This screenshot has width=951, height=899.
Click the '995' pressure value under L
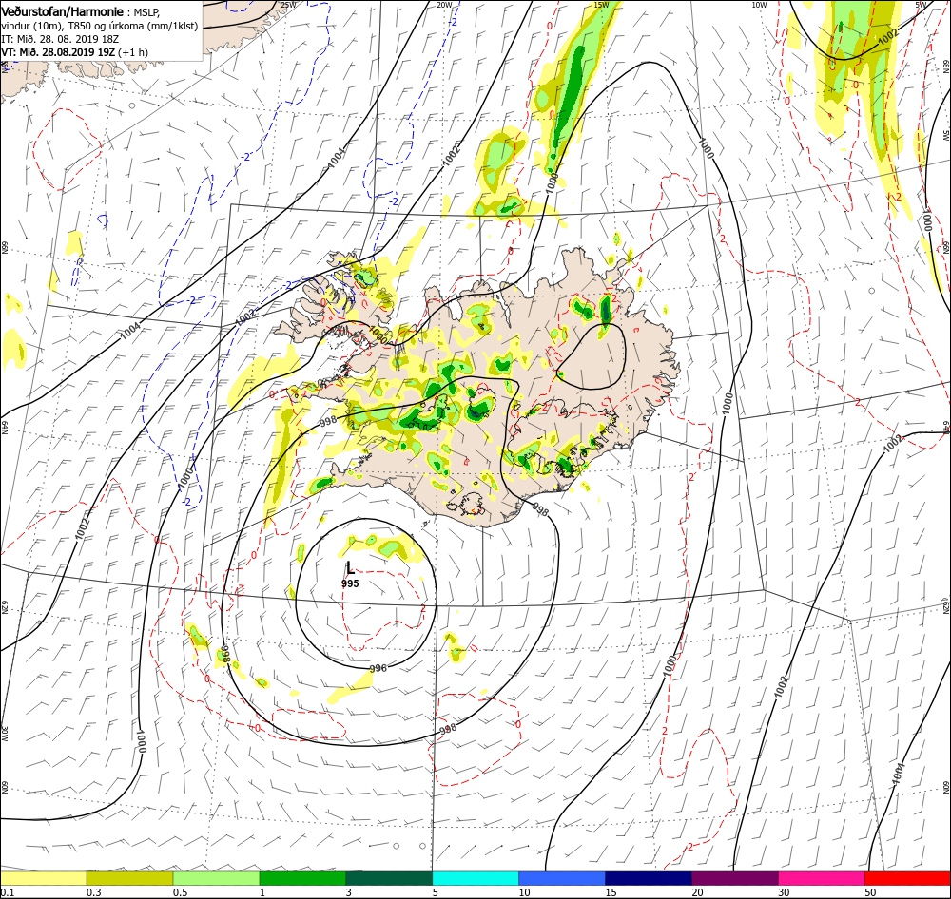tap(350, 583)
